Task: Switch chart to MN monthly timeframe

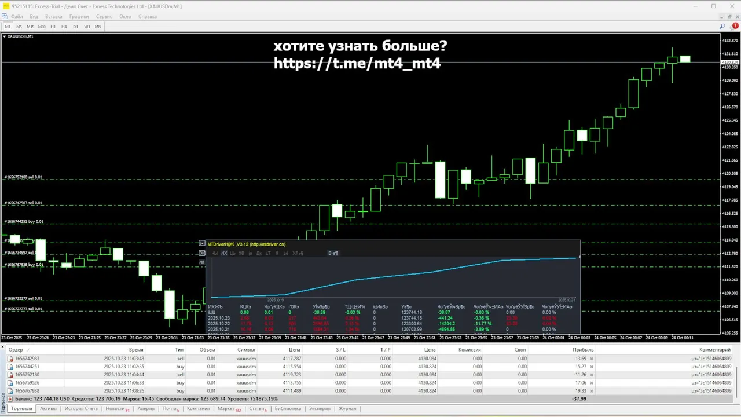Action: (98, 27)
